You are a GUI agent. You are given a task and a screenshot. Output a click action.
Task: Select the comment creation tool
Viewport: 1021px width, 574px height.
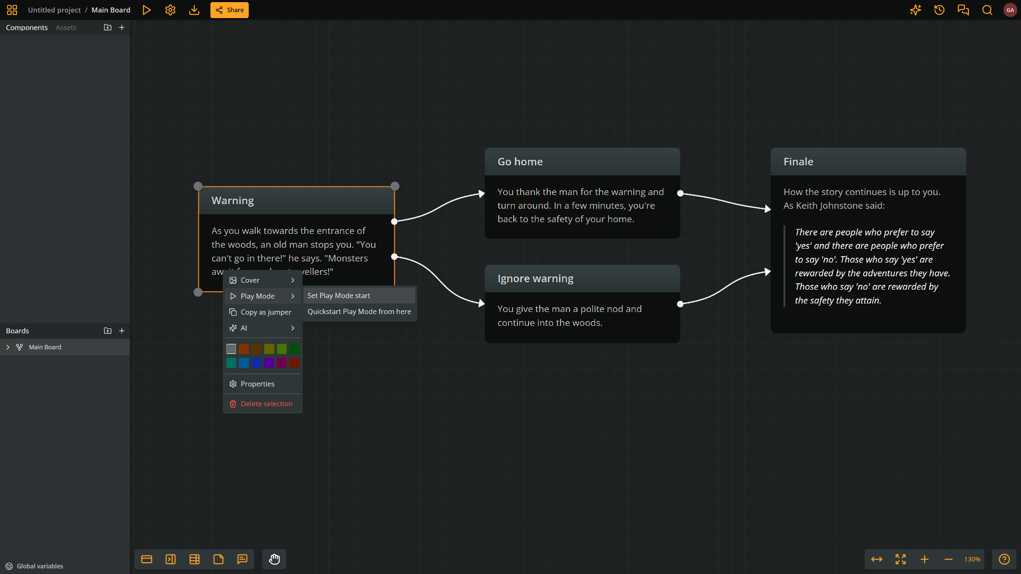pos(242,559)
